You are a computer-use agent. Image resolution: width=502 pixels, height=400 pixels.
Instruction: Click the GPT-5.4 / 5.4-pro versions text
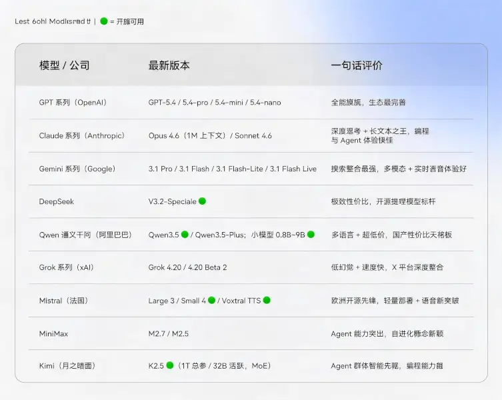click(215, 103)
